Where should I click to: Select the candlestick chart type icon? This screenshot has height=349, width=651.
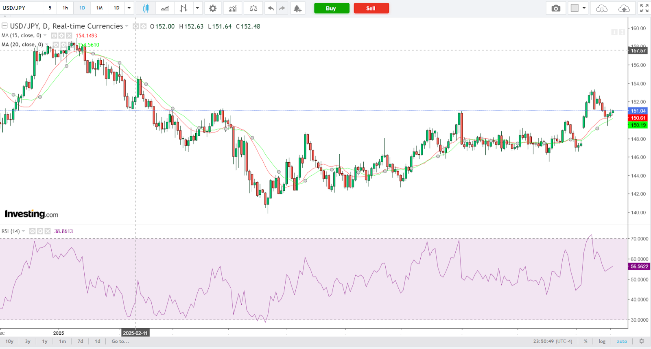point(146,8)
